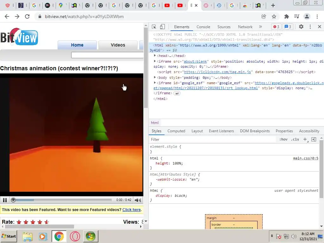Screen dimensions: 324x243
Task: Open the Event Listeners tab
Action: 221,131
